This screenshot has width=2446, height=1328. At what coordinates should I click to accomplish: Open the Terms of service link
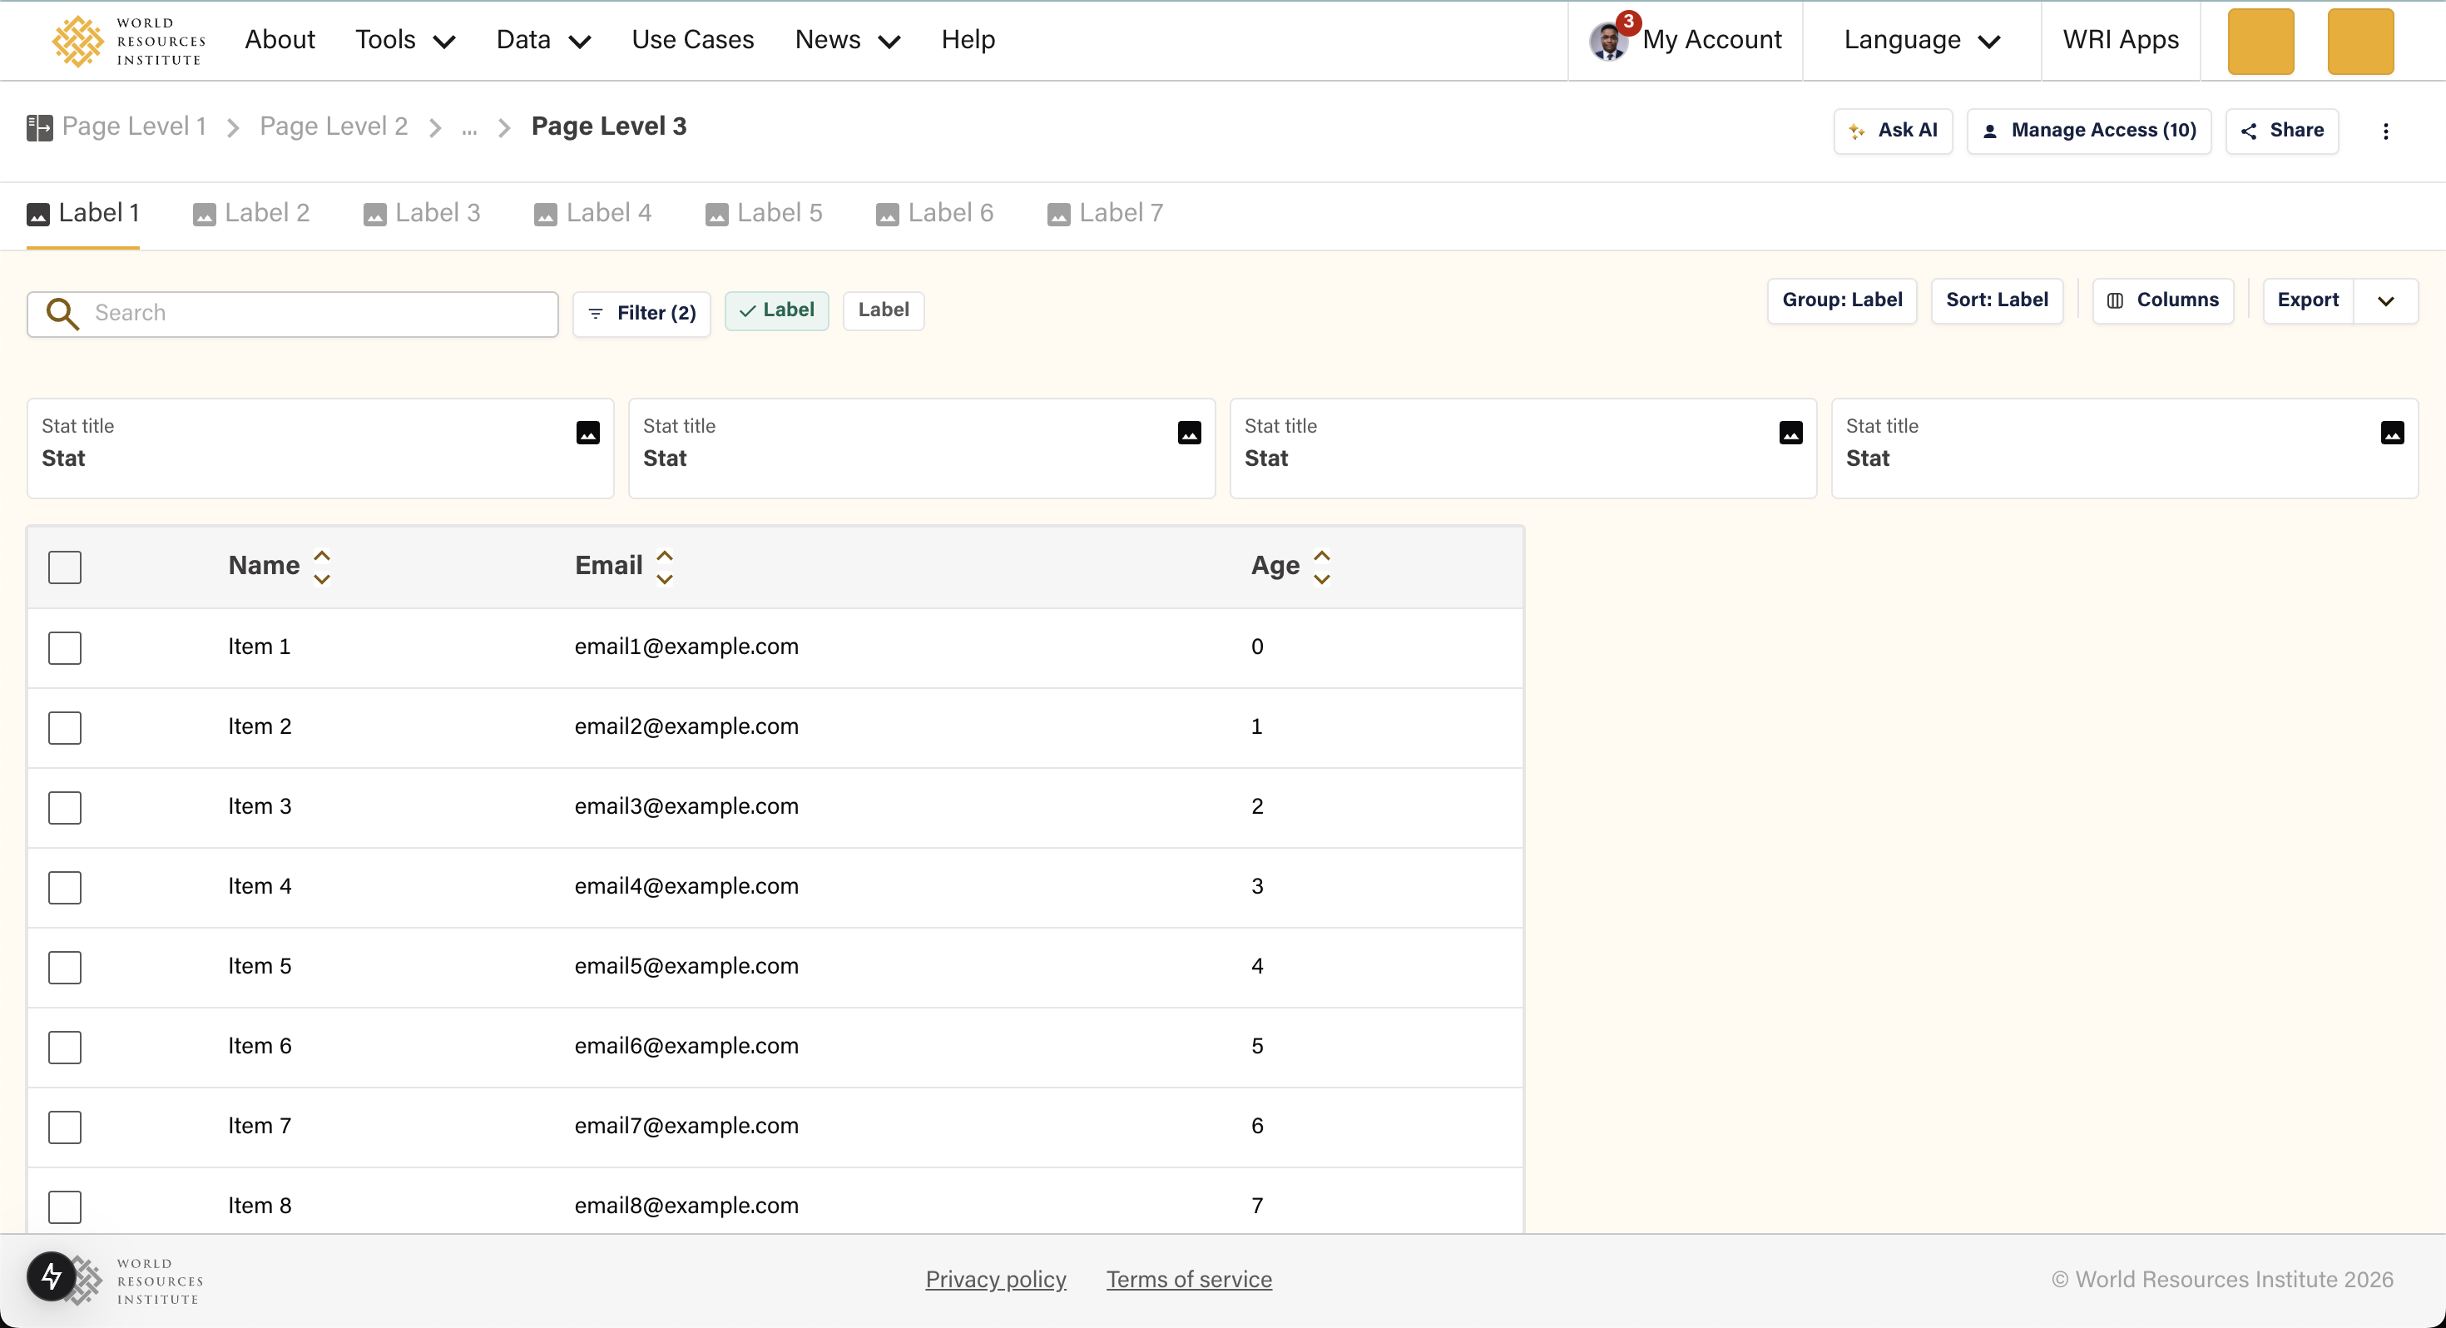coord(1188,1280)
